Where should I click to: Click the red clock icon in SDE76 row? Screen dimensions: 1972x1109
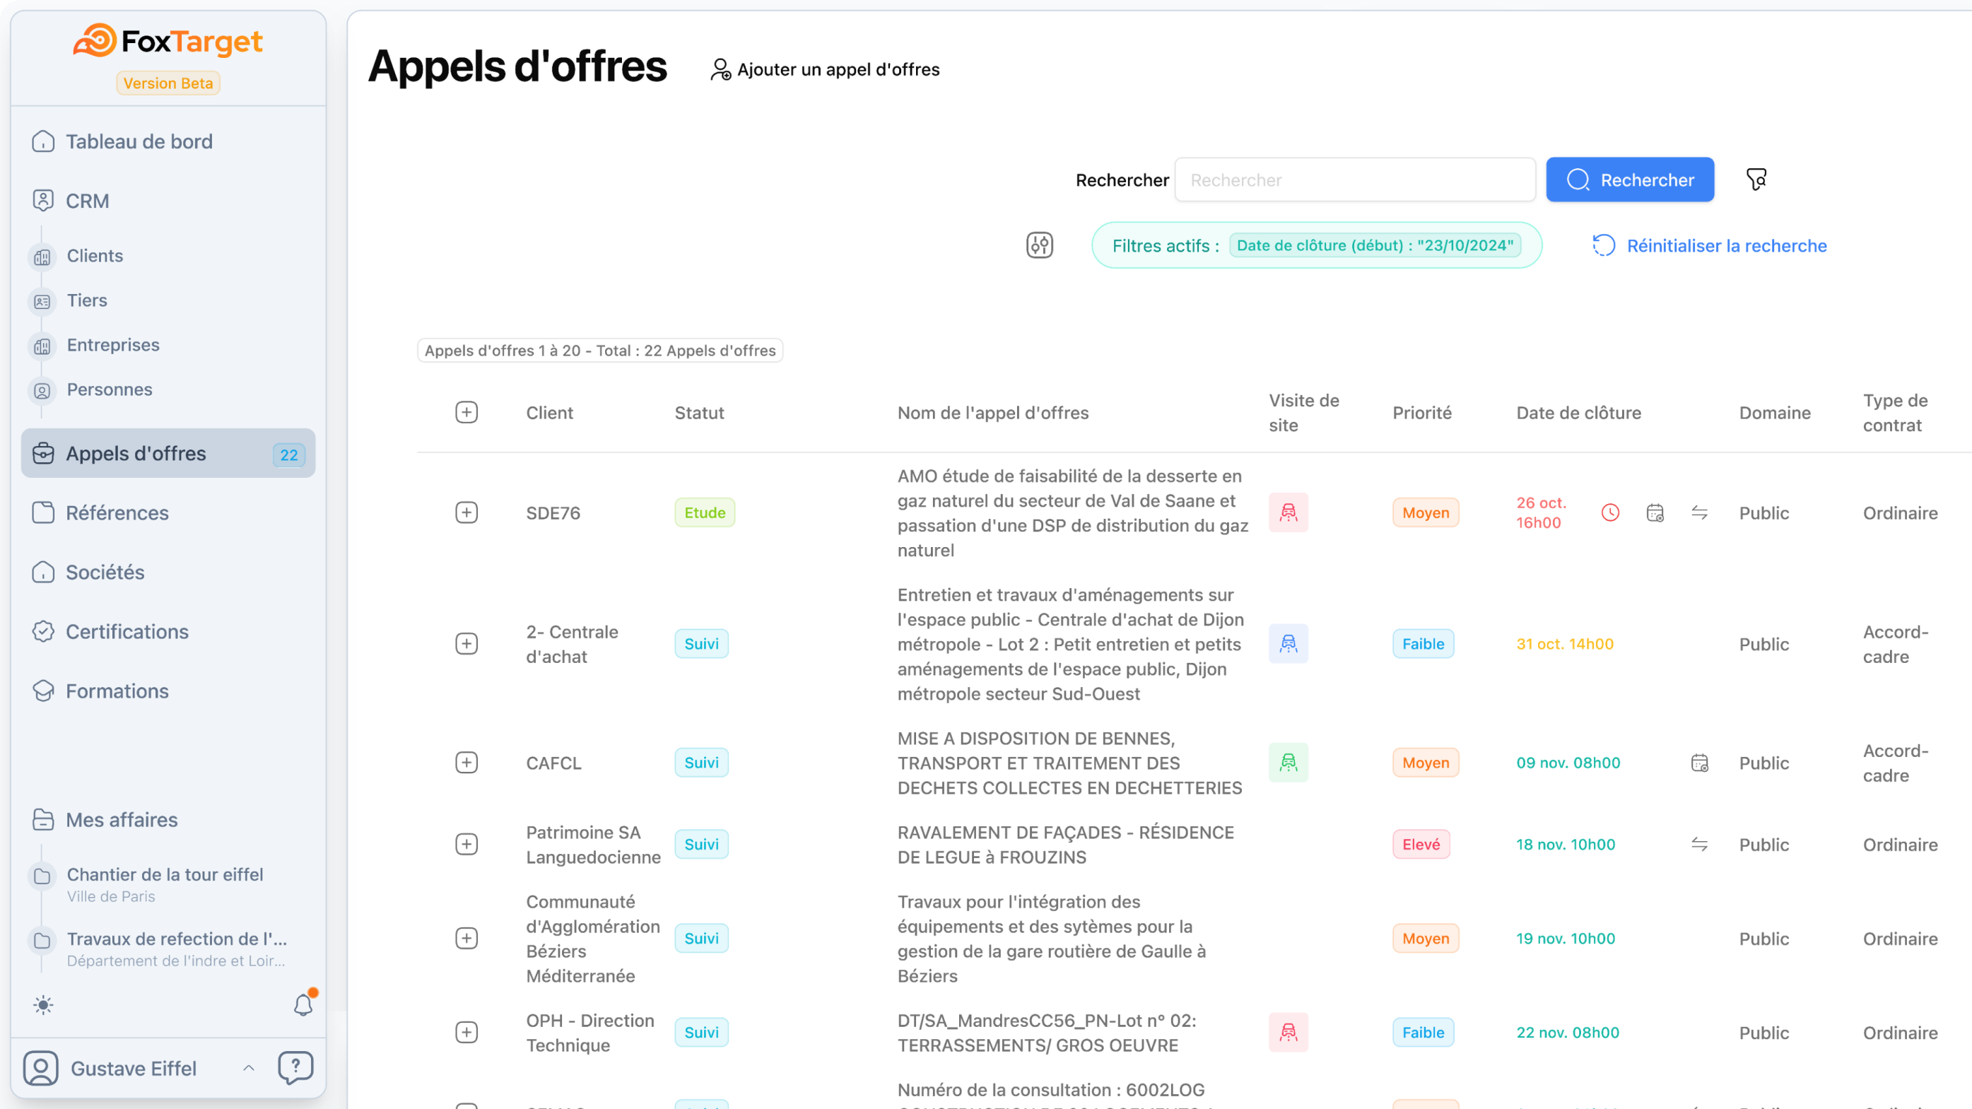[1610, 512]
